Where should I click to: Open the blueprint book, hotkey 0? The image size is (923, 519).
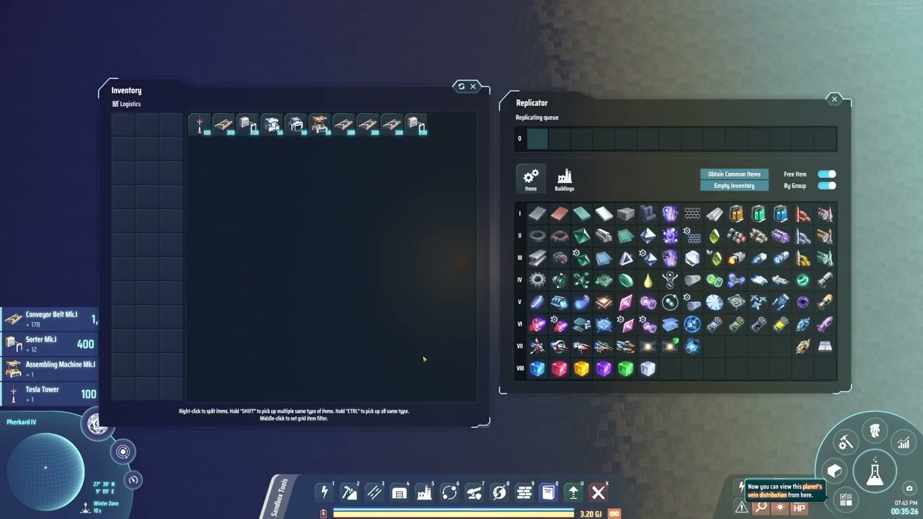click(x=549, y=492)
